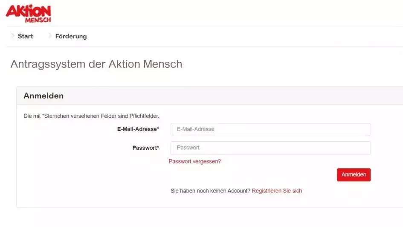403x227 pixels.
Task: Click Aktion Mensch in the page title
Action: point(145,64)
